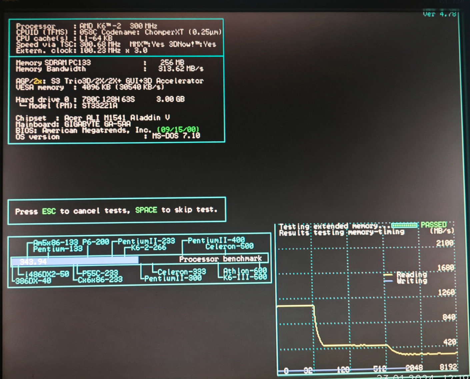Click the yellow Reading legend line

[x=388, y=275]
